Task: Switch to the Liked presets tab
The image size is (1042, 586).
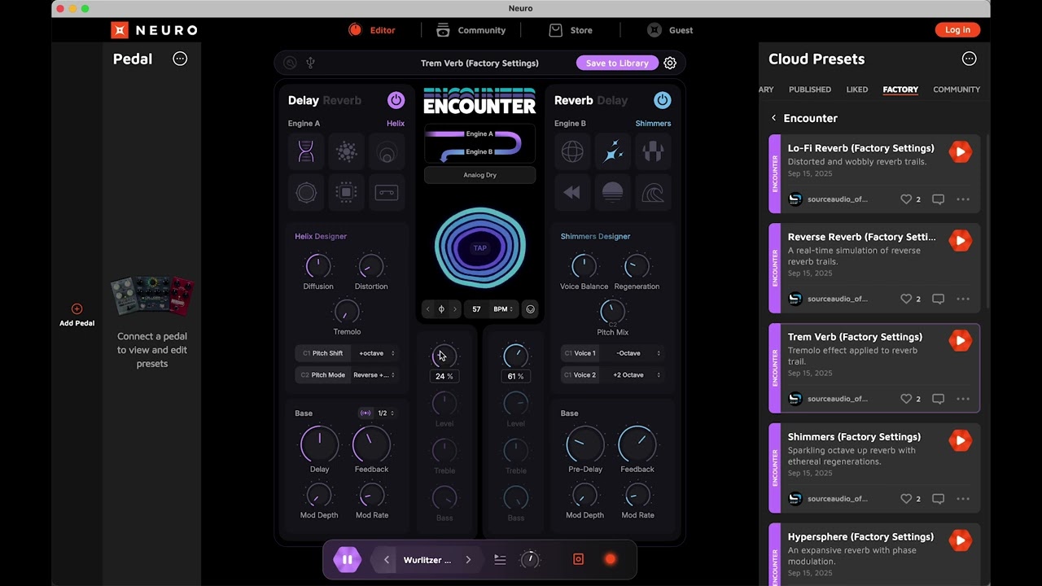Action: [857, 90]
